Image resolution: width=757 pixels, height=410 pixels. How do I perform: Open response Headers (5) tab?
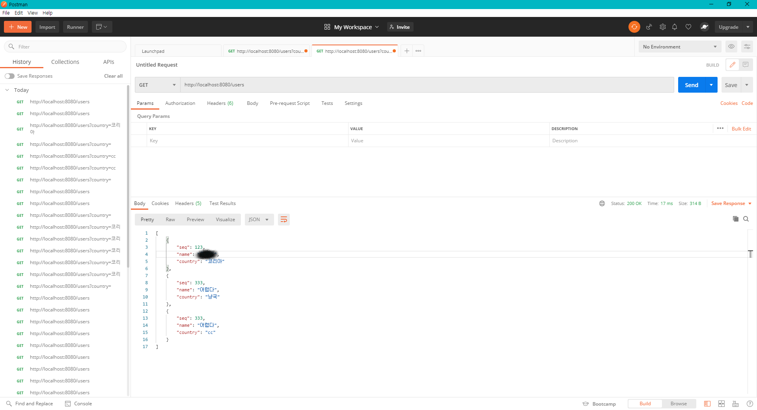tap(188, 203)
